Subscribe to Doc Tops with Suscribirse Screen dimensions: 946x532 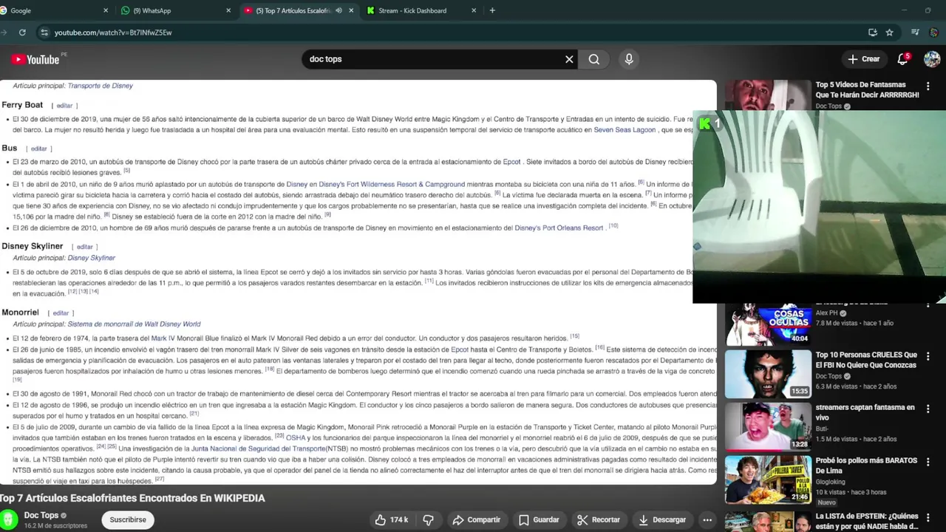click(128, 519)
